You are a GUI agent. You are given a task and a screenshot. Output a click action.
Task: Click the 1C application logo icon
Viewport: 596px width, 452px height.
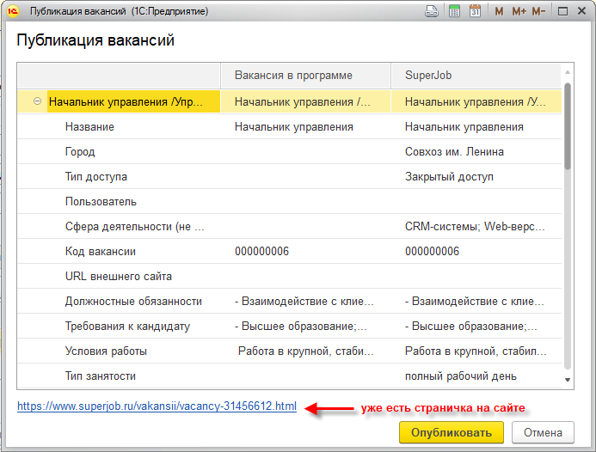click(13, 11)
